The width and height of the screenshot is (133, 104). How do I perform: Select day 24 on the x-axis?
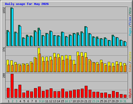pos(97,101)
